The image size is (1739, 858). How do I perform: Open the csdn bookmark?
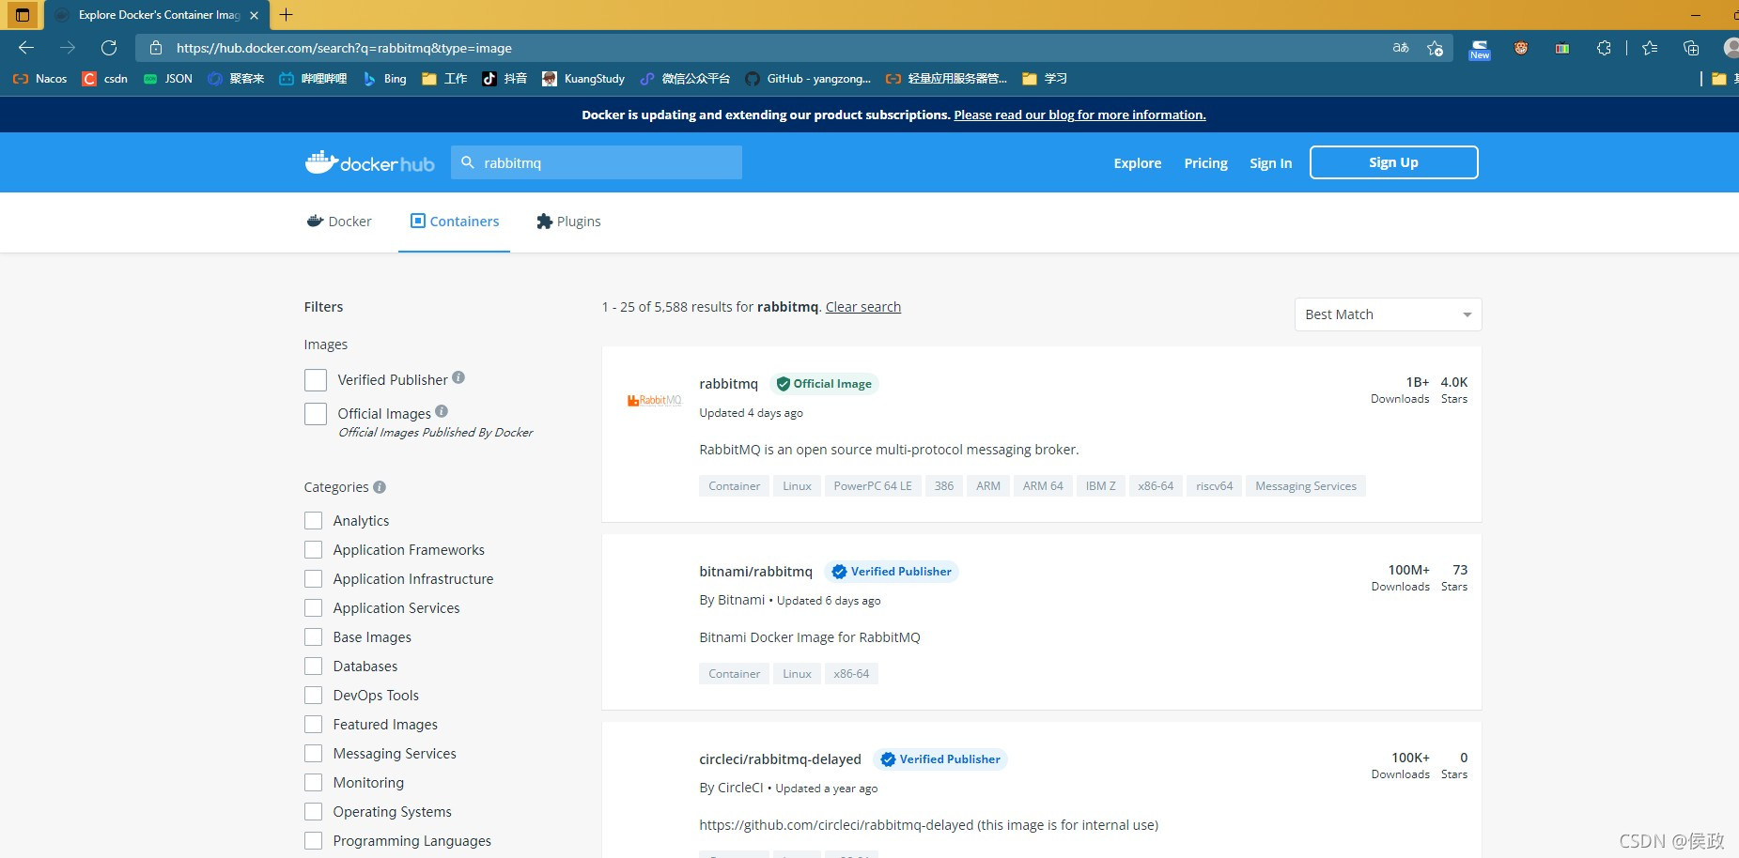(x=104, y=79)
